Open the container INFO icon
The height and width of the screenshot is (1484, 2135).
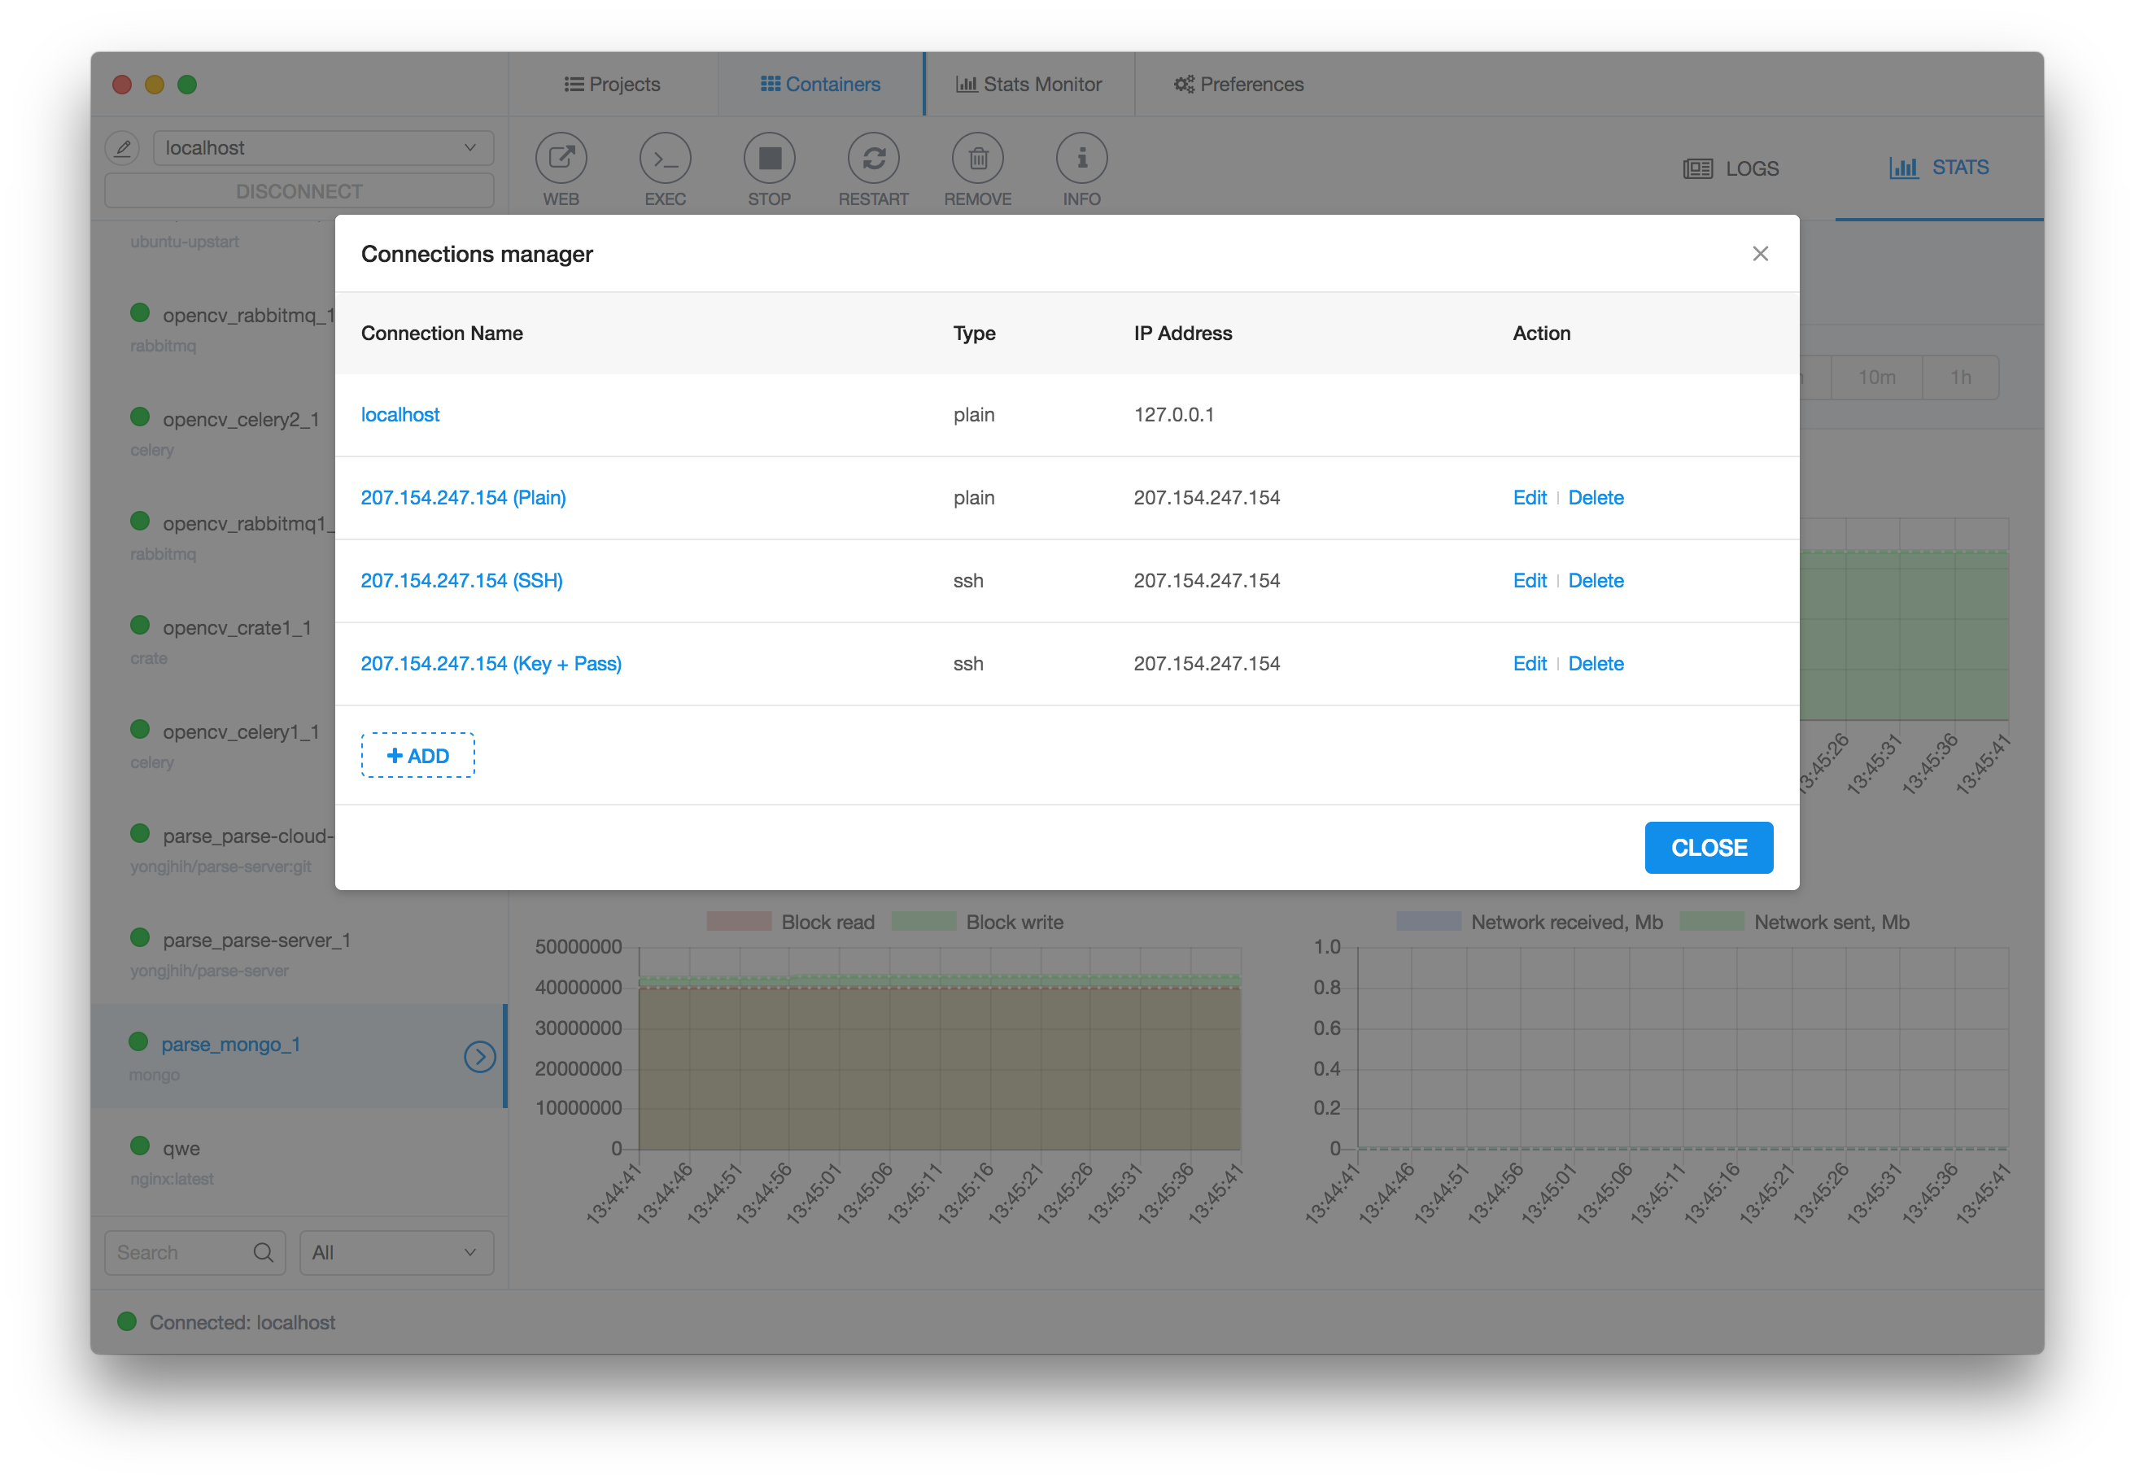[x=1081, y=158]
